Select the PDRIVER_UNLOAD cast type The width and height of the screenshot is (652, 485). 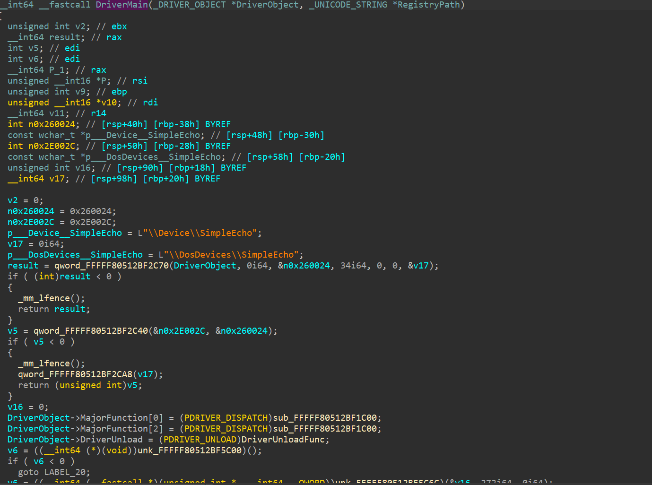point(200,440)
